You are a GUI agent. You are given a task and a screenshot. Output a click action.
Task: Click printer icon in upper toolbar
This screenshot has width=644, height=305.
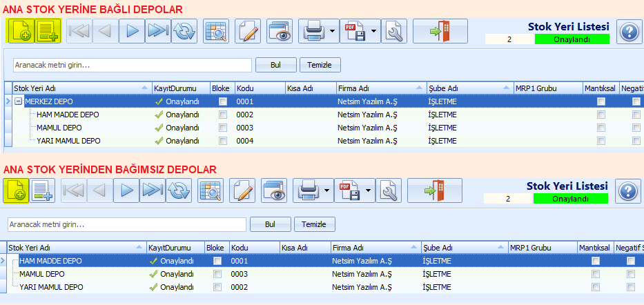pos(314,31)
